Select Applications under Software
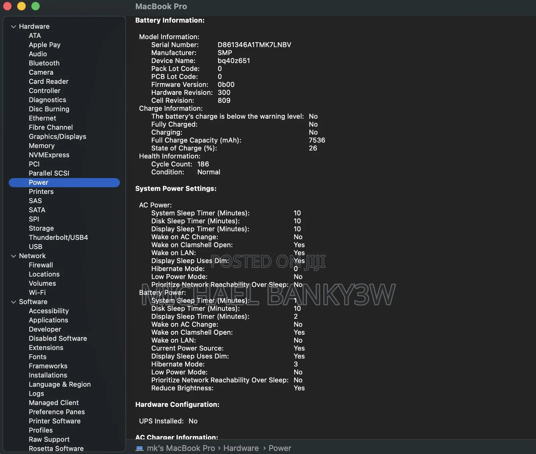The image size is (536, 454). click(49, 320)
